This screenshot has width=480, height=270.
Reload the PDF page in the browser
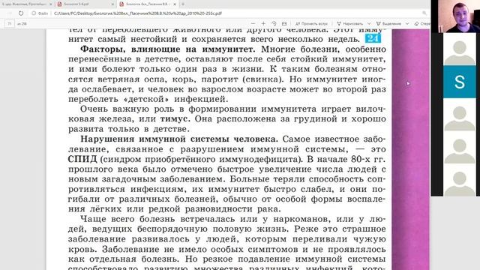point(21,13)
